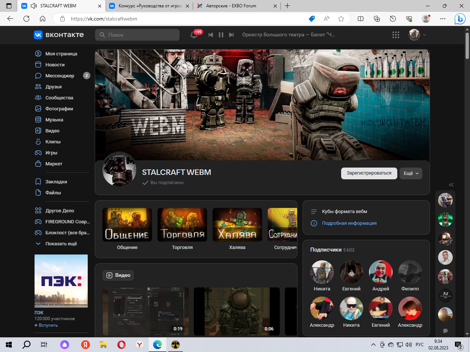
Task: Click Вы подписаны subscription status
Action: [163, 182]
